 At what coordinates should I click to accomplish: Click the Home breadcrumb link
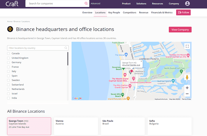(x=10, y=21)
